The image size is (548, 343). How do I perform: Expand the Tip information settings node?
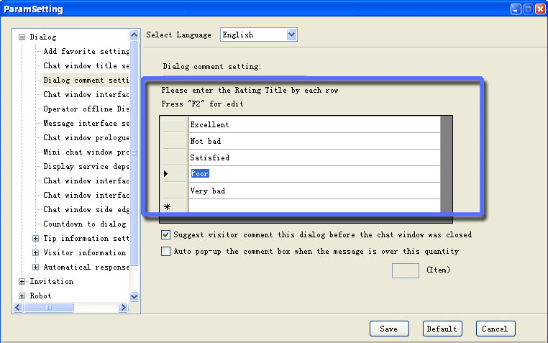click(35, 239)
